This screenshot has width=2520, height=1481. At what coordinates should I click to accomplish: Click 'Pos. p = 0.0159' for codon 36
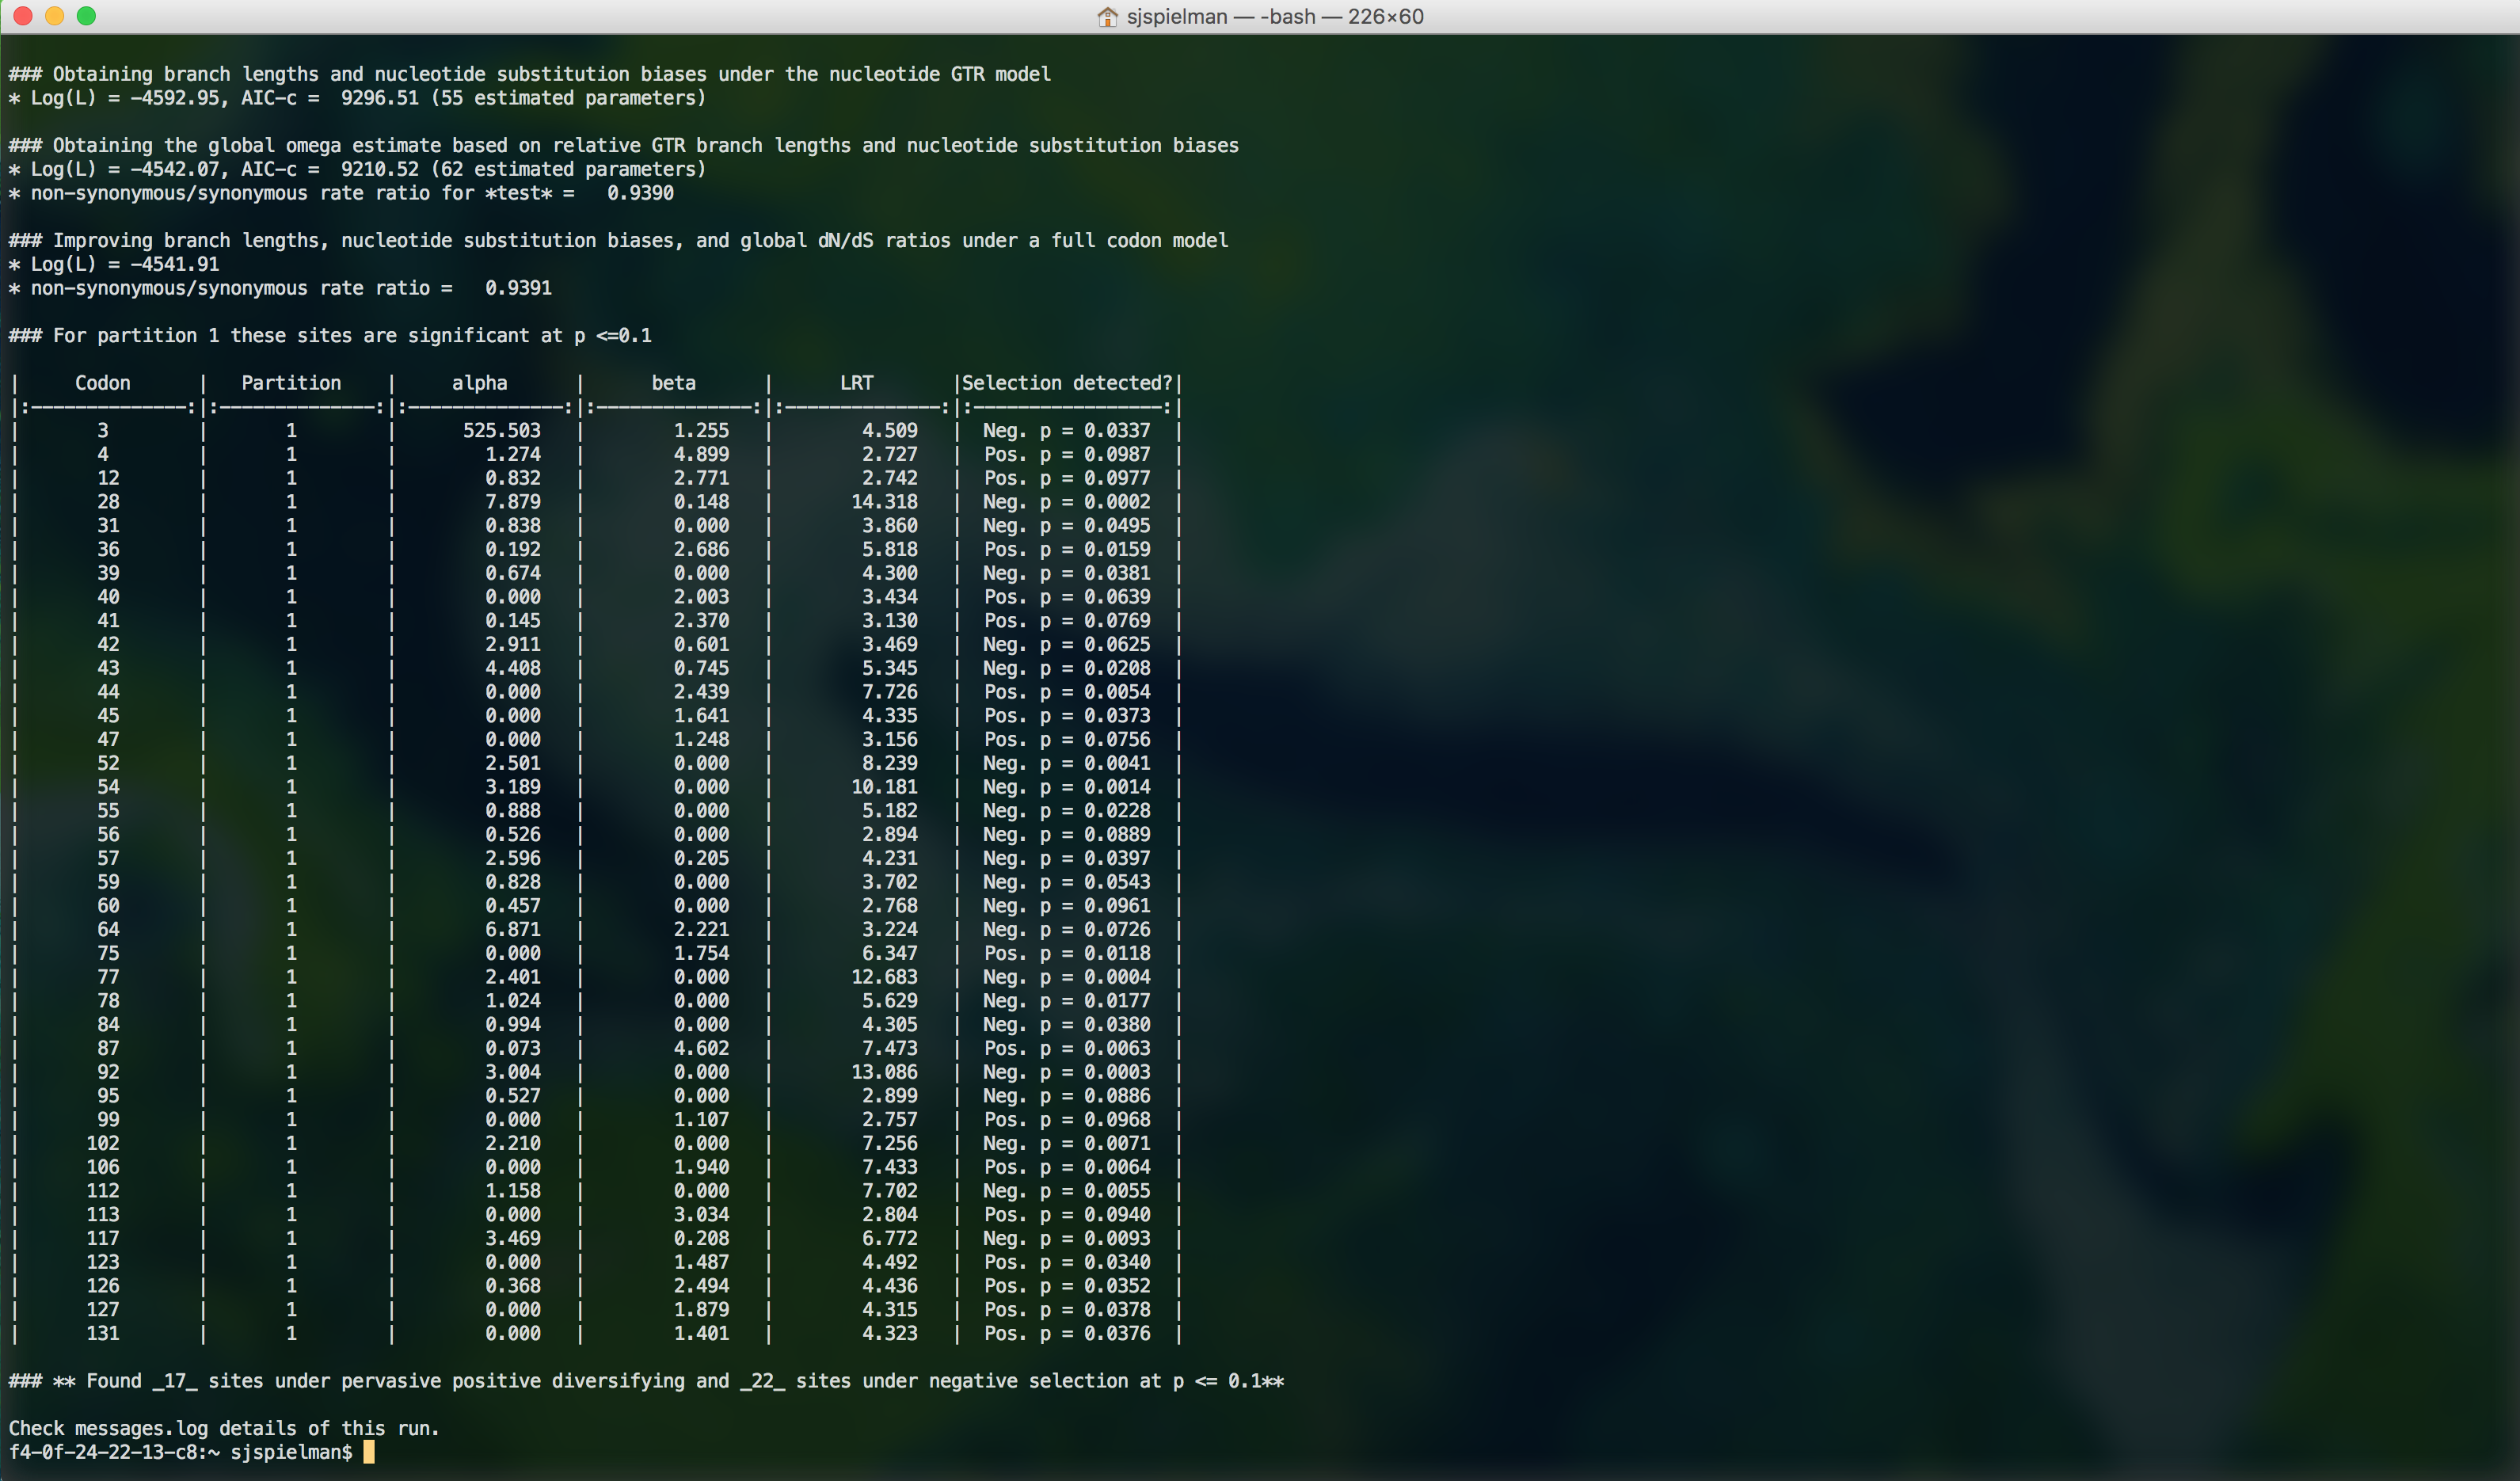click(x=1067, y=549)
